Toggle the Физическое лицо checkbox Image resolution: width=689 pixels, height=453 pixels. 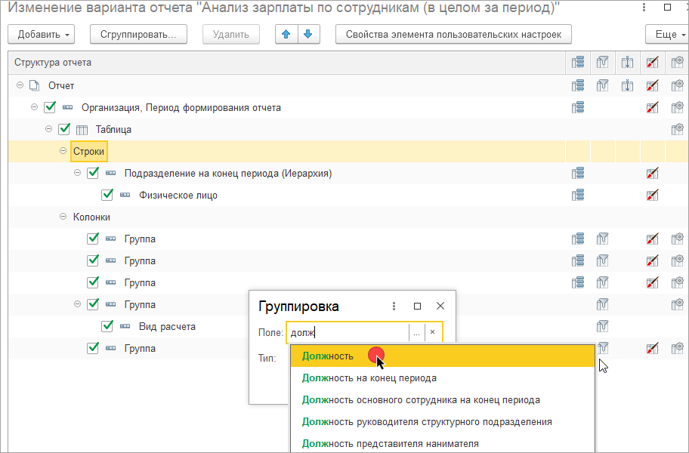point(107,195)
